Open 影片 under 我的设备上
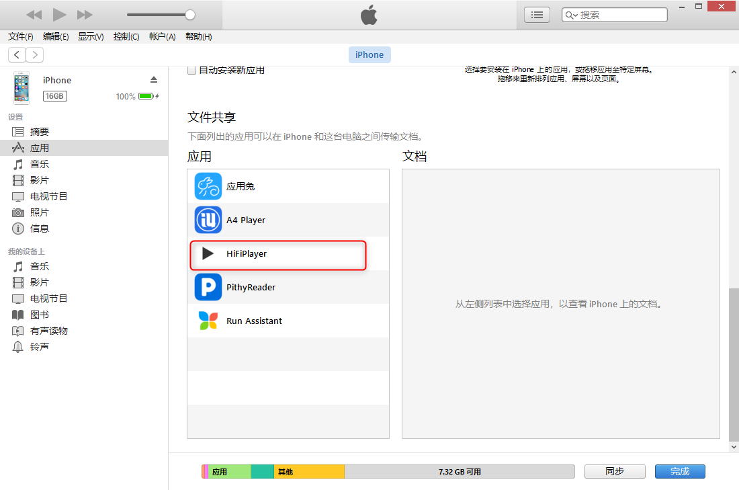739x490 pixels. (x=84, y=282)
